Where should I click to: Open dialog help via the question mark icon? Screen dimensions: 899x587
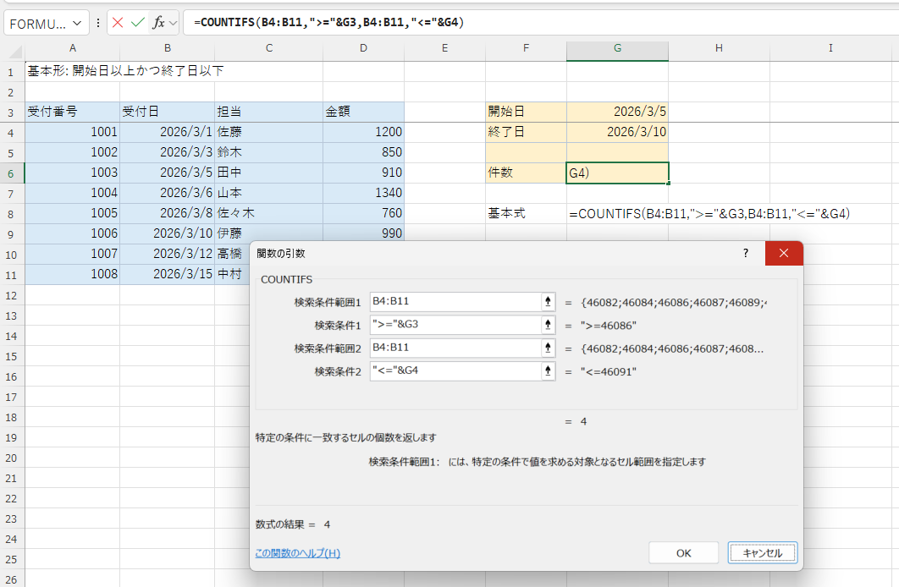[746, 253]
